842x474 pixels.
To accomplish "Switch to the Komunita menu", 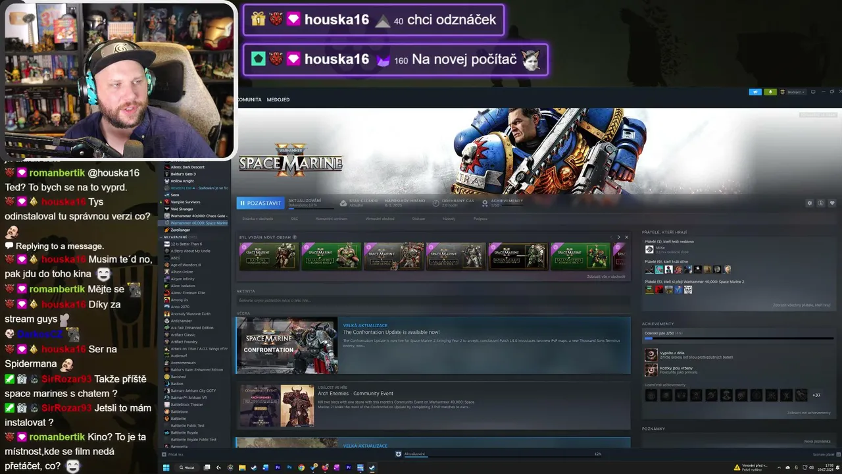I will coord(249,99).
